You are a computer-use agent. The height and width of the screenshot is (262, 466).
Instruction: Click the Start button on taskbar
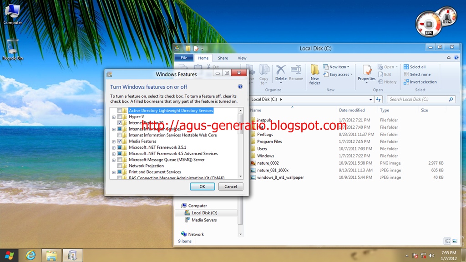click(9, 255)
